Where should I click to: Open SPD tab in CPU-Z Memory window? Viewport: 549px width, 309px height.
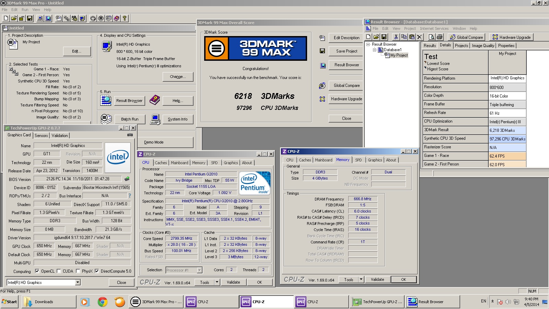359,160
